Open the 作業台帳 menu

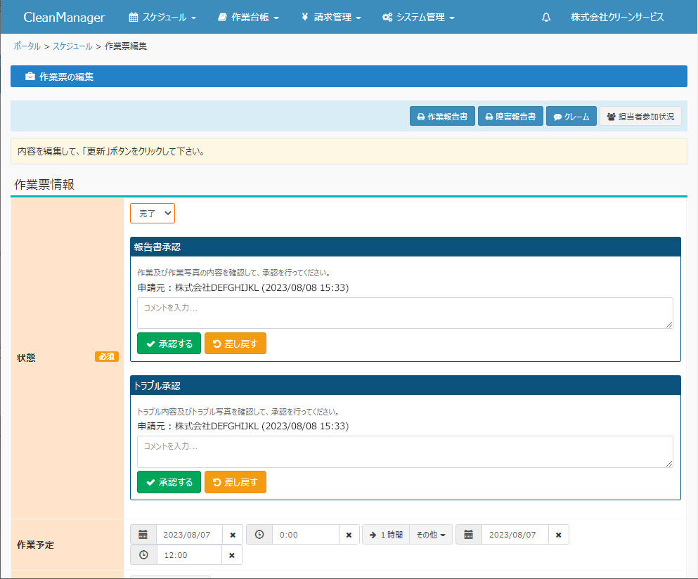coord(248,18)
